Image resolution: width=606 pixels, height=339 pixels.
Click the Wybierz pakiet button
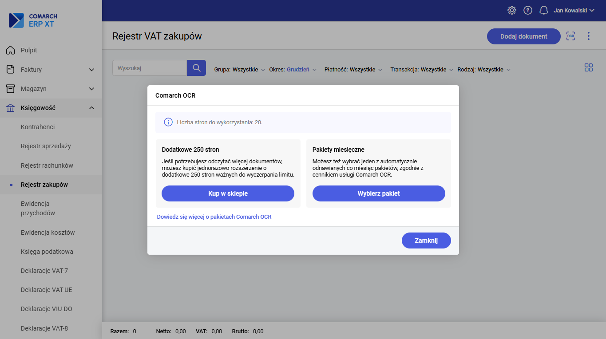pos(379,193)
